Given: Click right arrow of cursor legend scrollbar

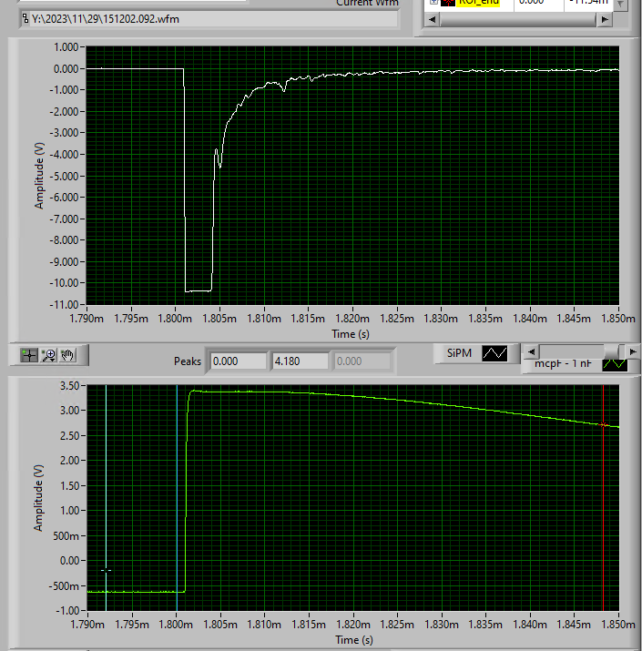Looking at the screenshot, I should tap(605, 19).
